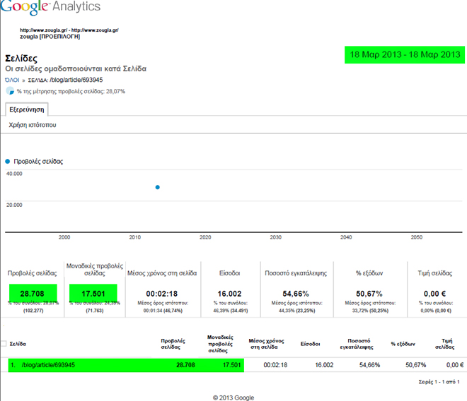Click the Google Analytics logo
The height and width of the screenshot is (401, 467).
point(50,8)
